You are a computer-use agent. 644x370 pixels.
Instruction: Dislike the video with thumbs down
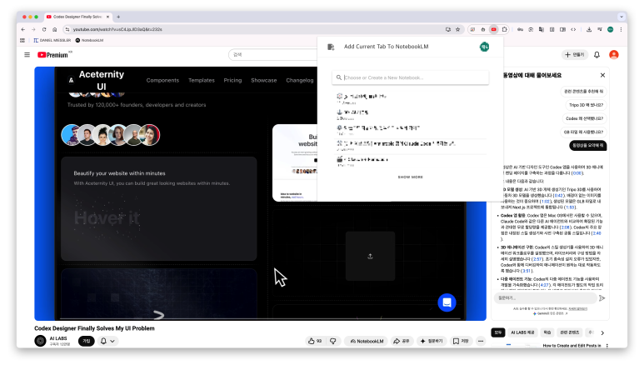click(332, 341)
